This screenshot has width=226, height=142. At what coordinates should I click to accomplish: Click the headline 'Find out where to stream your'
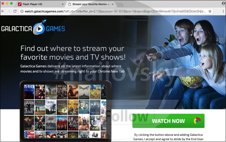(72, 48)
